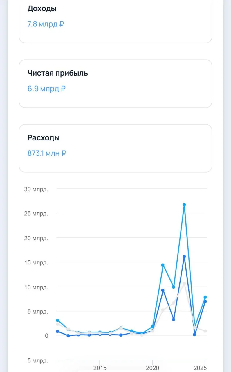Click the 30 млрд. axis label
The width and height of the screenshot is (231, 372).
coord(36,189)
